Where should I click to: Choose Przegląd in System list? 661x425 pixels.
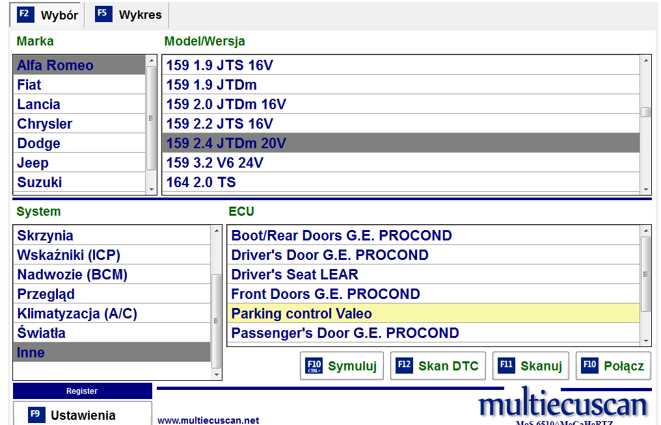112,294
